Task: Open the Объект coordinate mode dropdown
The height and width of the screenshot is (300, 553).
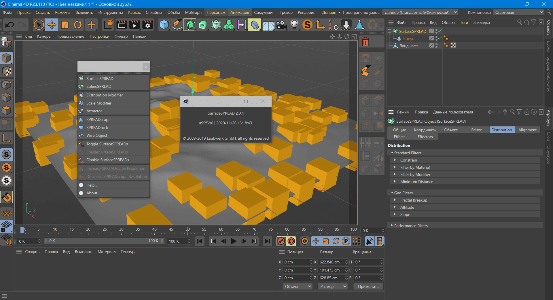Action: tap(298, 286)
